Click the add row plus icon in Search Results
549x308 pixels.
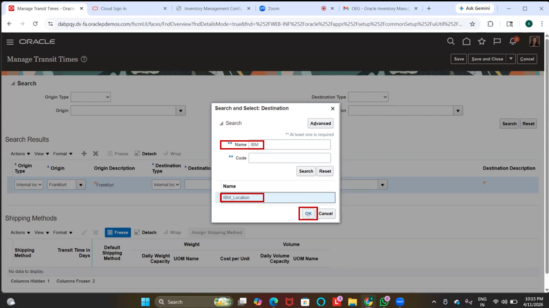point(84,154)
